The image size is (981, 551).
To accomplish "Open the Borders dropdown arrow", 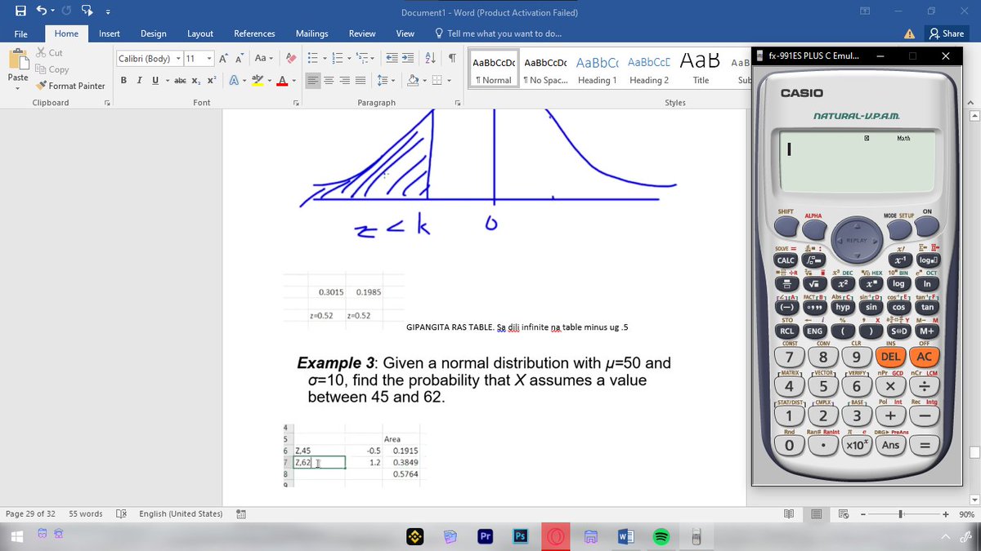I will pyautogui.click(x=449, y=80).
